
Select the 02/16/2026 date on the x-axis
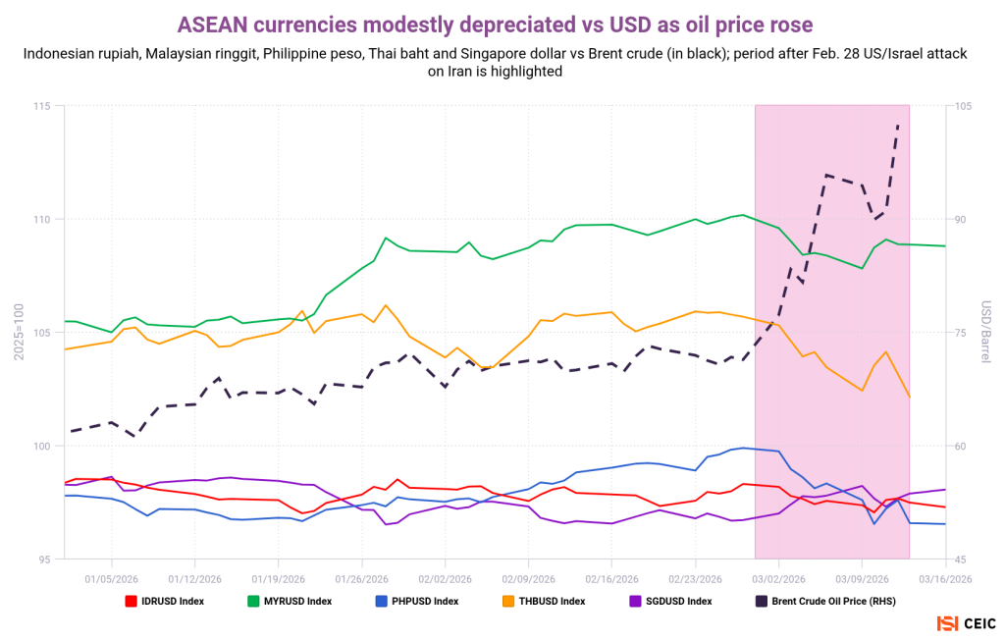(x=611, y=578)
